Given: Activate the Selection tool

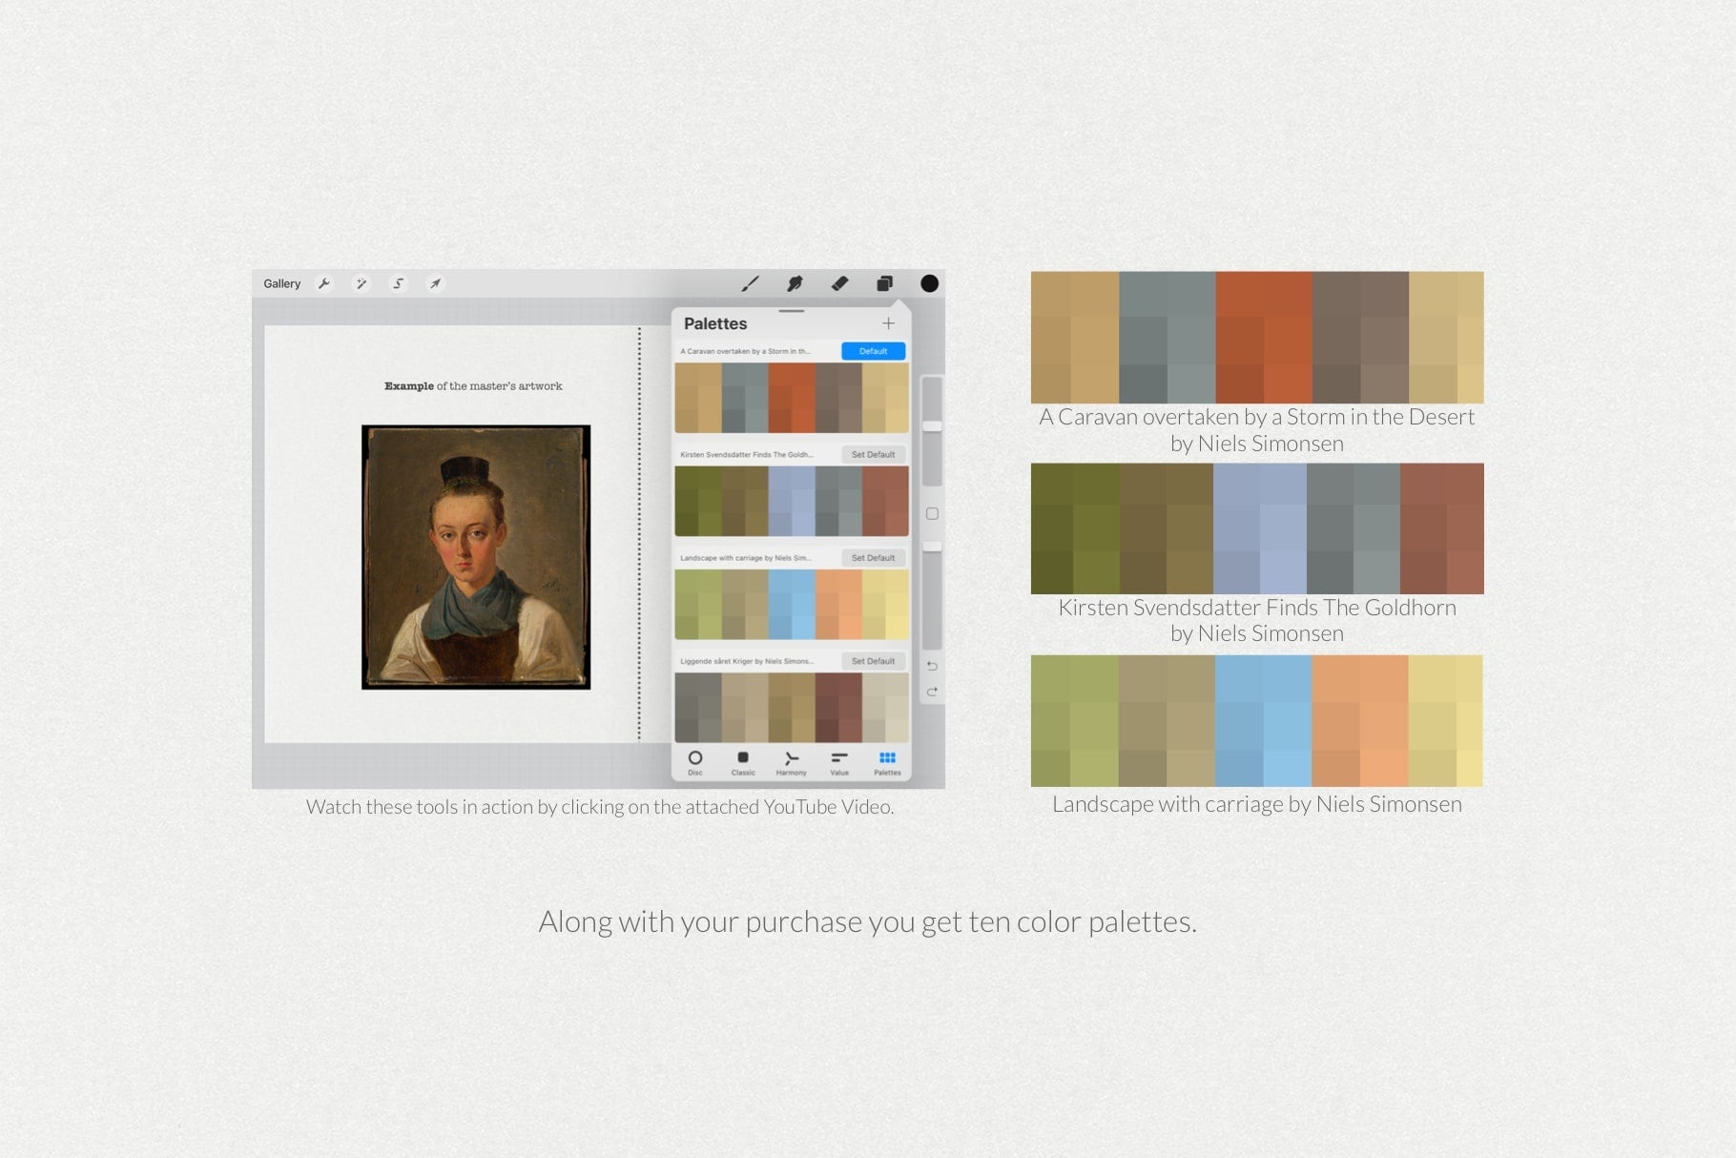Looking at the screenshot, I should pos(398,283).
